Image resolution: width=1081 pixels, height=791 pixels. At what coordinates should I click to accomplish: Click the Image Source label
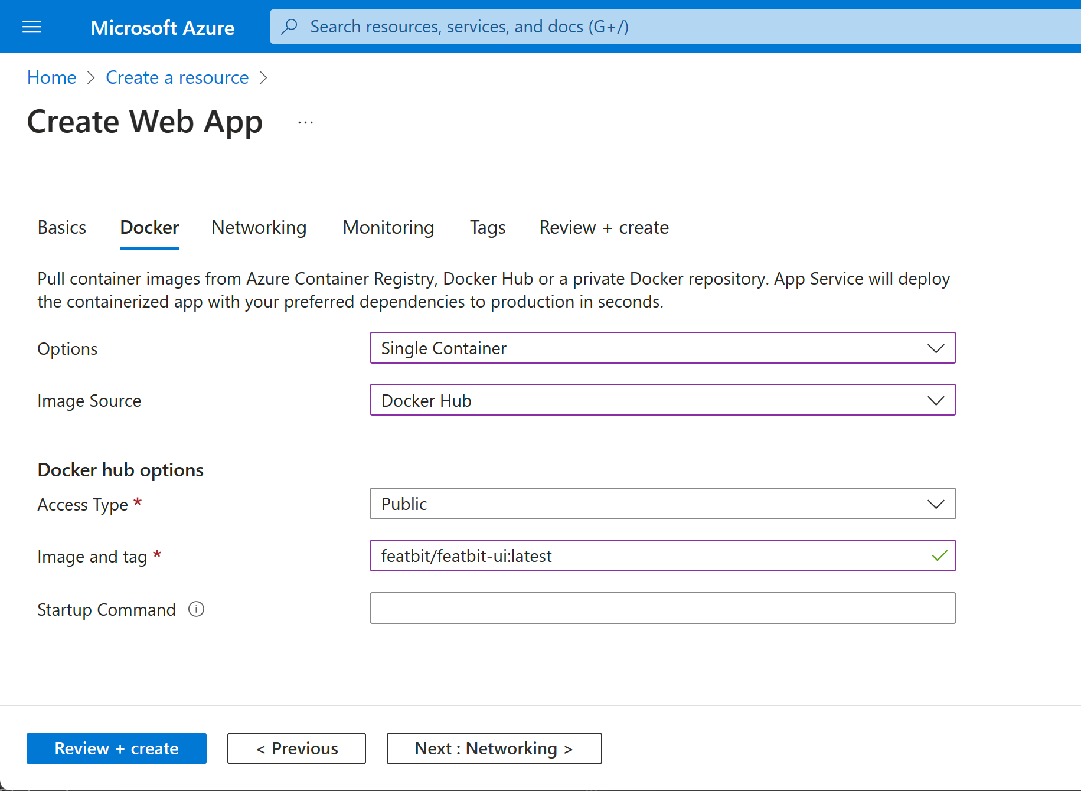(89, 401)
